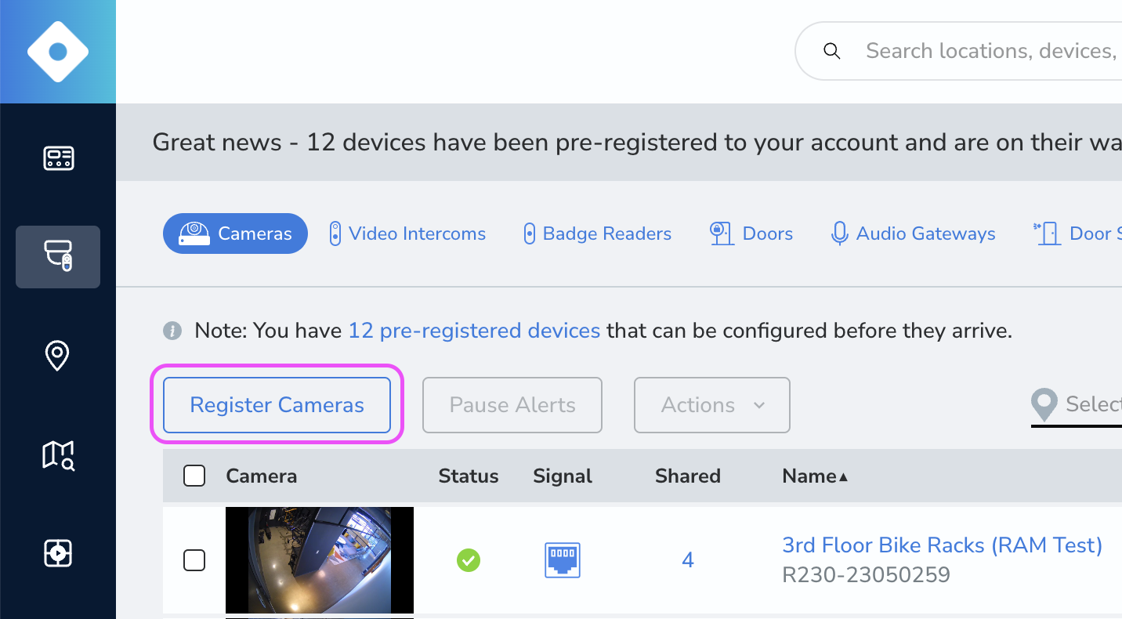This screenshot has height=619, width=1122.
Task: Open the 3rd Floor Bike Racks camera thumbnail
Action: [320, 559]
